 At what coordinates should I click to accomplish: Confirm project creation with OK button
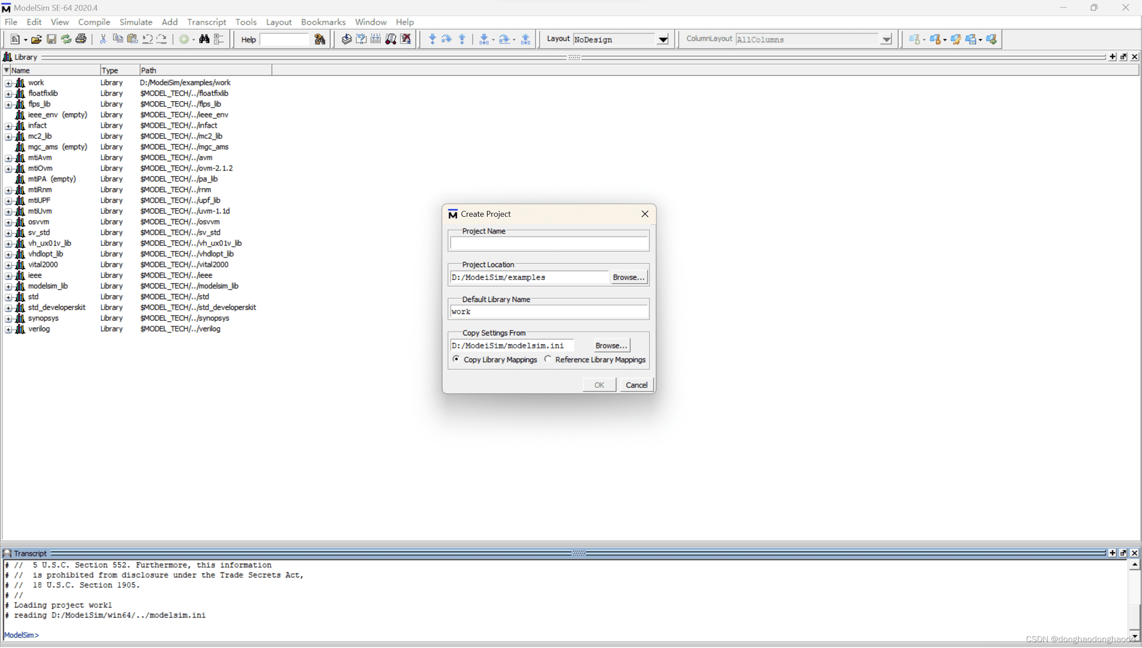tap(599, 384)
